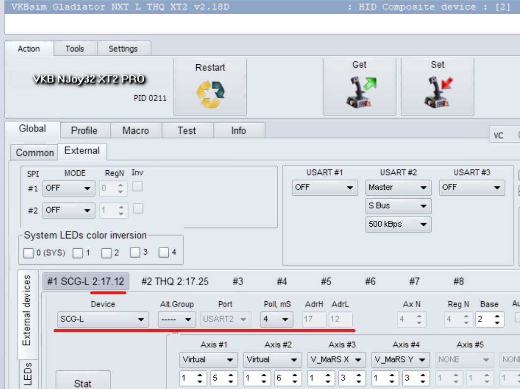Click the Base stepper showing 2
520x389 pixels.
pyautogui.click(x=490, y=319)
